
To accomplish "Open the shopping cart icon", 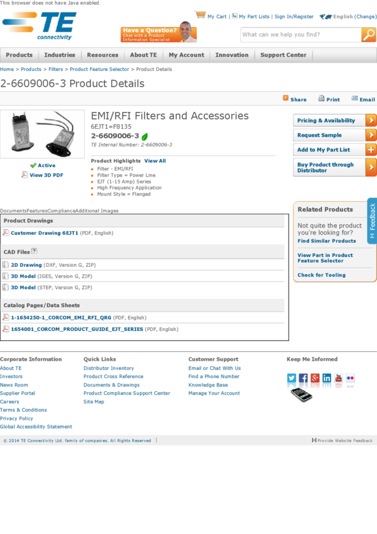I will point(200,15).
